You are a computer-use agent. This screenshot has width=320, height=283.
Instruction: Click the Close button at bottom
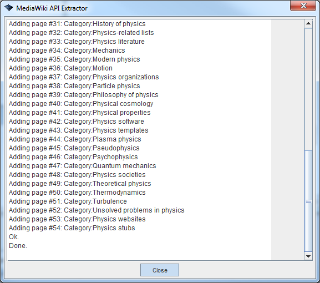[x=160, y=270]
